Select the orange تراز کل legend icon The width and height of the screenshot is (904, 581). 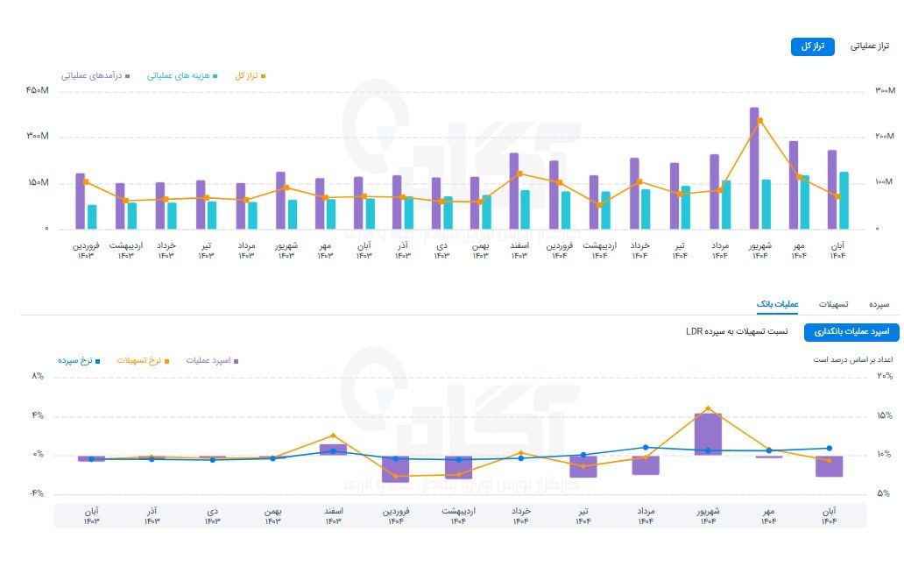[x=265, y=75]
